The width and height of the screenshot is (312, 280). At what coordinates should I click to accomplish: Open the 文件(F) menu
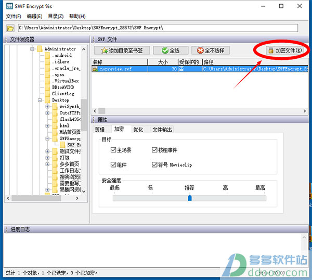(x=14, y=16)
